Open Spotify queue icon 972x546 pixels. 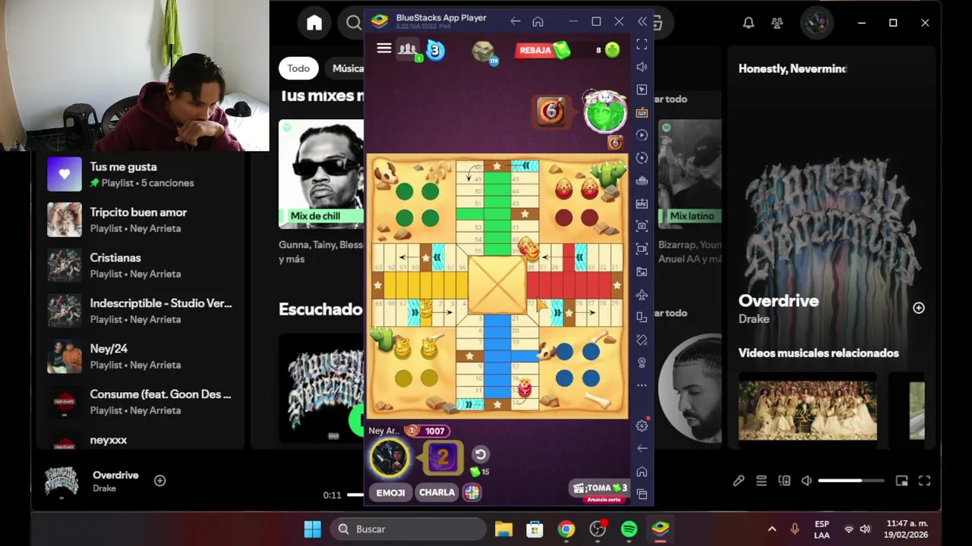(761, 481)
